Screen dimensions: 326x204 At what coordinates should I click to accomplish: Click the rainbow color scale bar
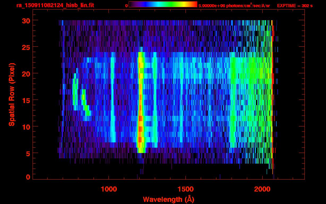(163, 4)
